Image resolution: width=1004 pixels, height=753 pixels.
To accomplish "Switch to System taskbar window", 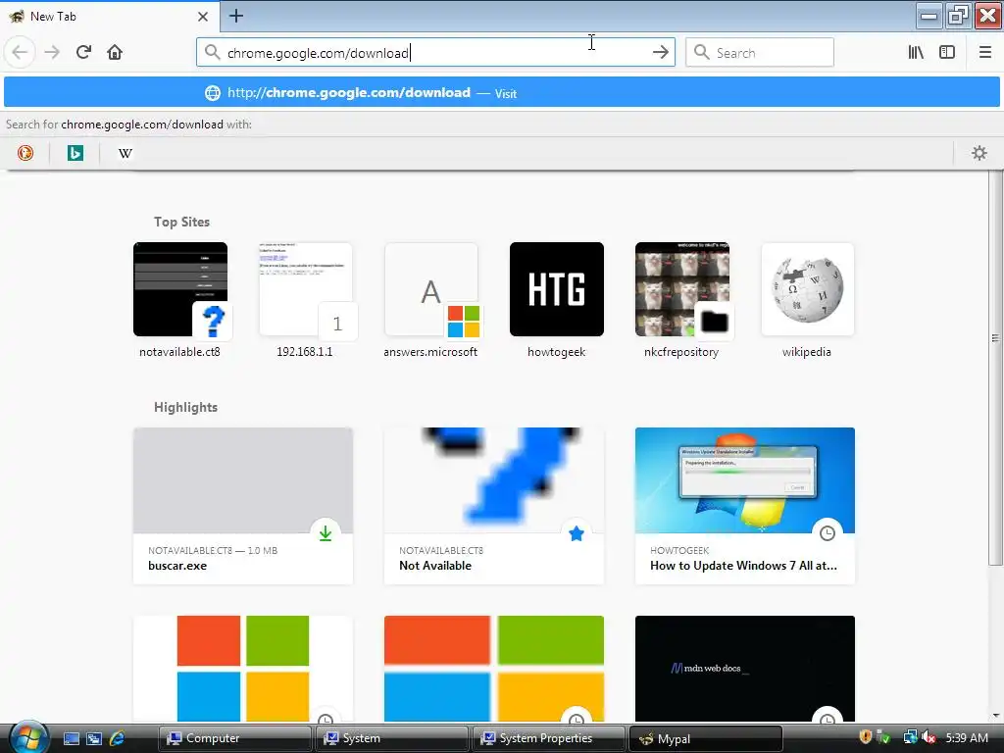I will pos(392,738).
